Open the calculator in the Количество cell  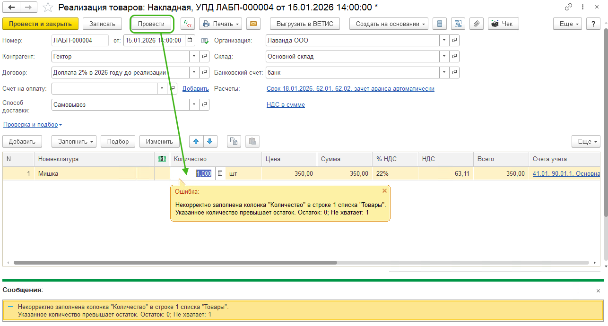pyautogui.click(x=220, y=174)
